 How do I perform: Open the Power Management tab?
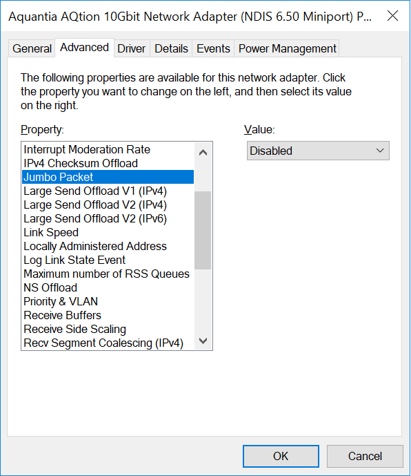[287, 48]
